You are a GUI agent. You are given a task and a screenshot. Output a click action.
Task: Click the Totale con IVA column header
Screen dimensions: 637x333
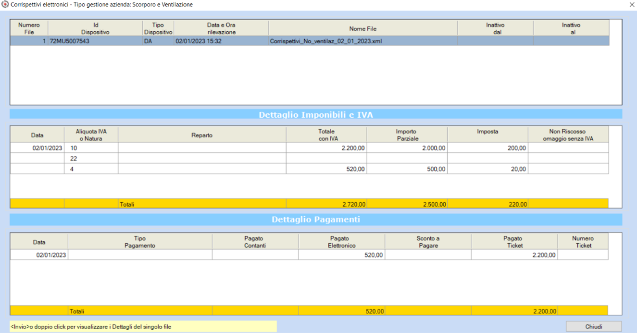tap(326, 135)
